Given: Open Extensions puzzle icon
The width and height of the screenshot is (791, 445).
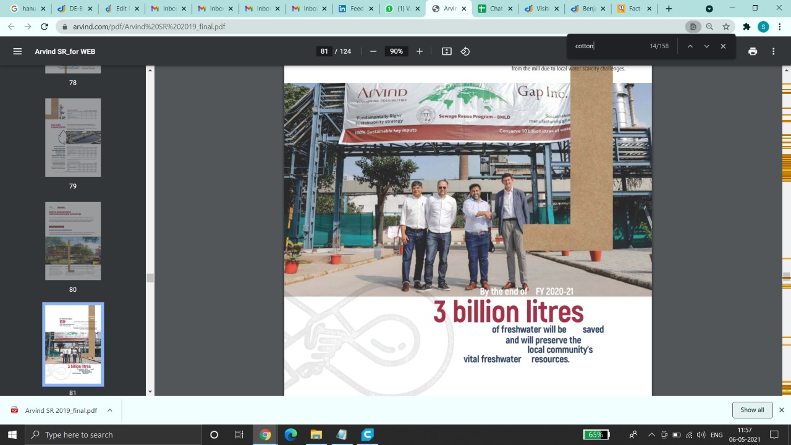Looking at the screenshot, I should (x=747, y=27).
